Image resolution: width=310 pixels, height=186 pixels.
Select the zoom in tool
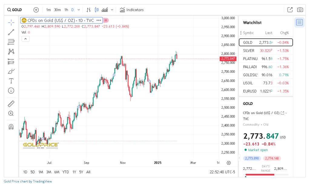(x=11, y=113)
